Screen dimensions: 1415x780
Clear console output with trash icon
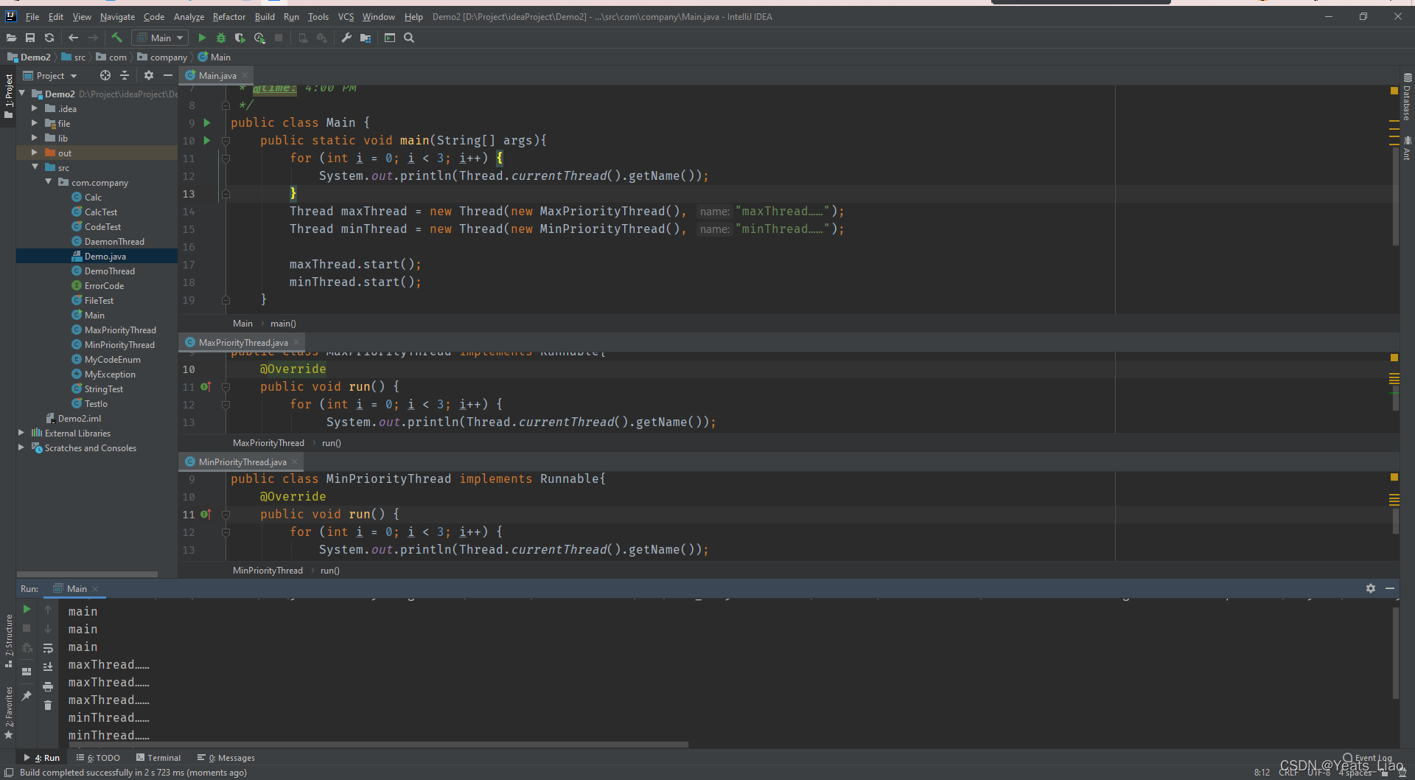click(48, 706)
